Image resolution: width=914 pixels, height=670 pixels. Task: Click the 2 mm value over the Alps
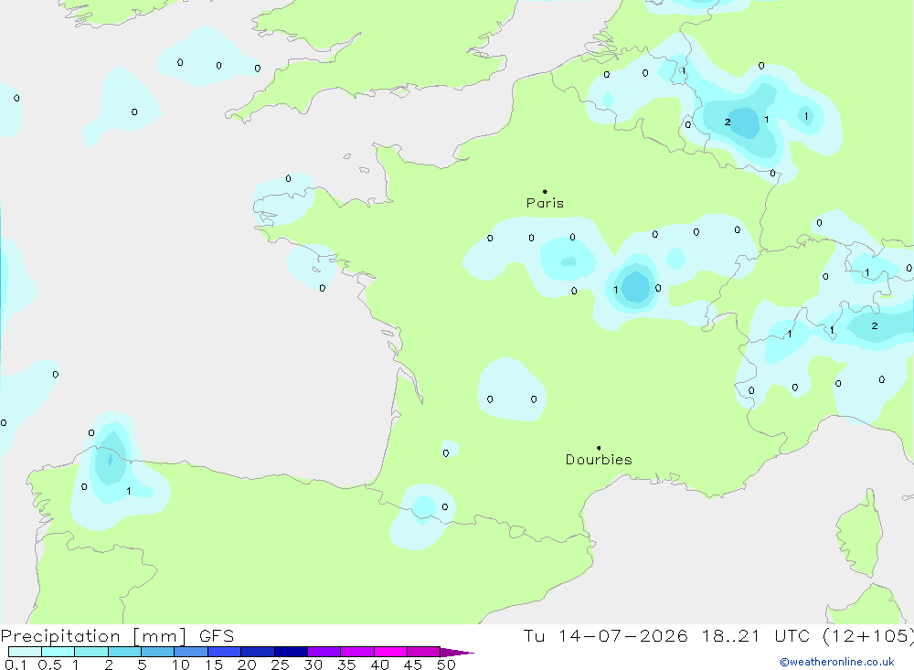click(875, 326)
